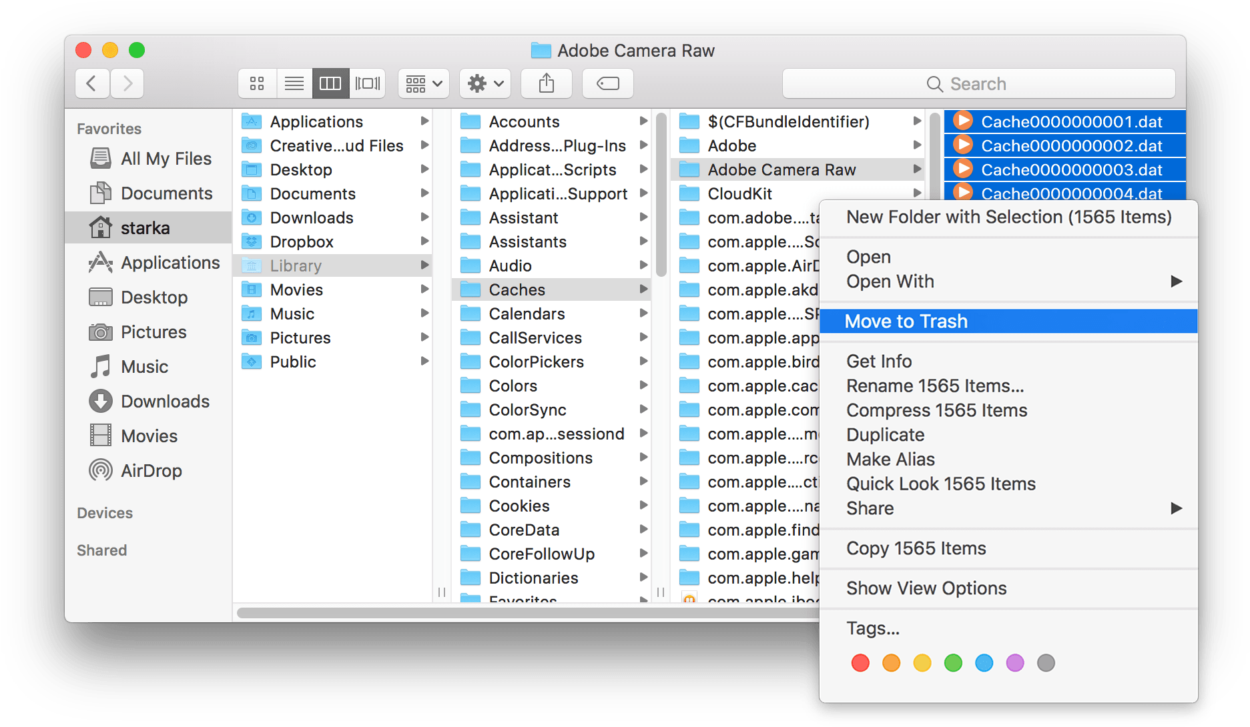Open the item arrangement dropdown
The image size is (1250, 727).
(x=423, y=83)
